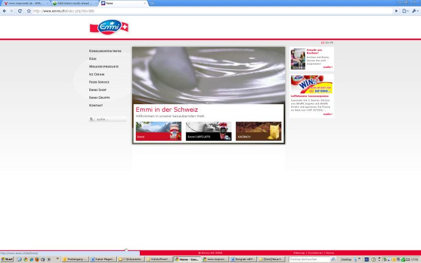Screen dimensions: 421x263
Task: Click the system tray clock
Action: coord(414,260)
